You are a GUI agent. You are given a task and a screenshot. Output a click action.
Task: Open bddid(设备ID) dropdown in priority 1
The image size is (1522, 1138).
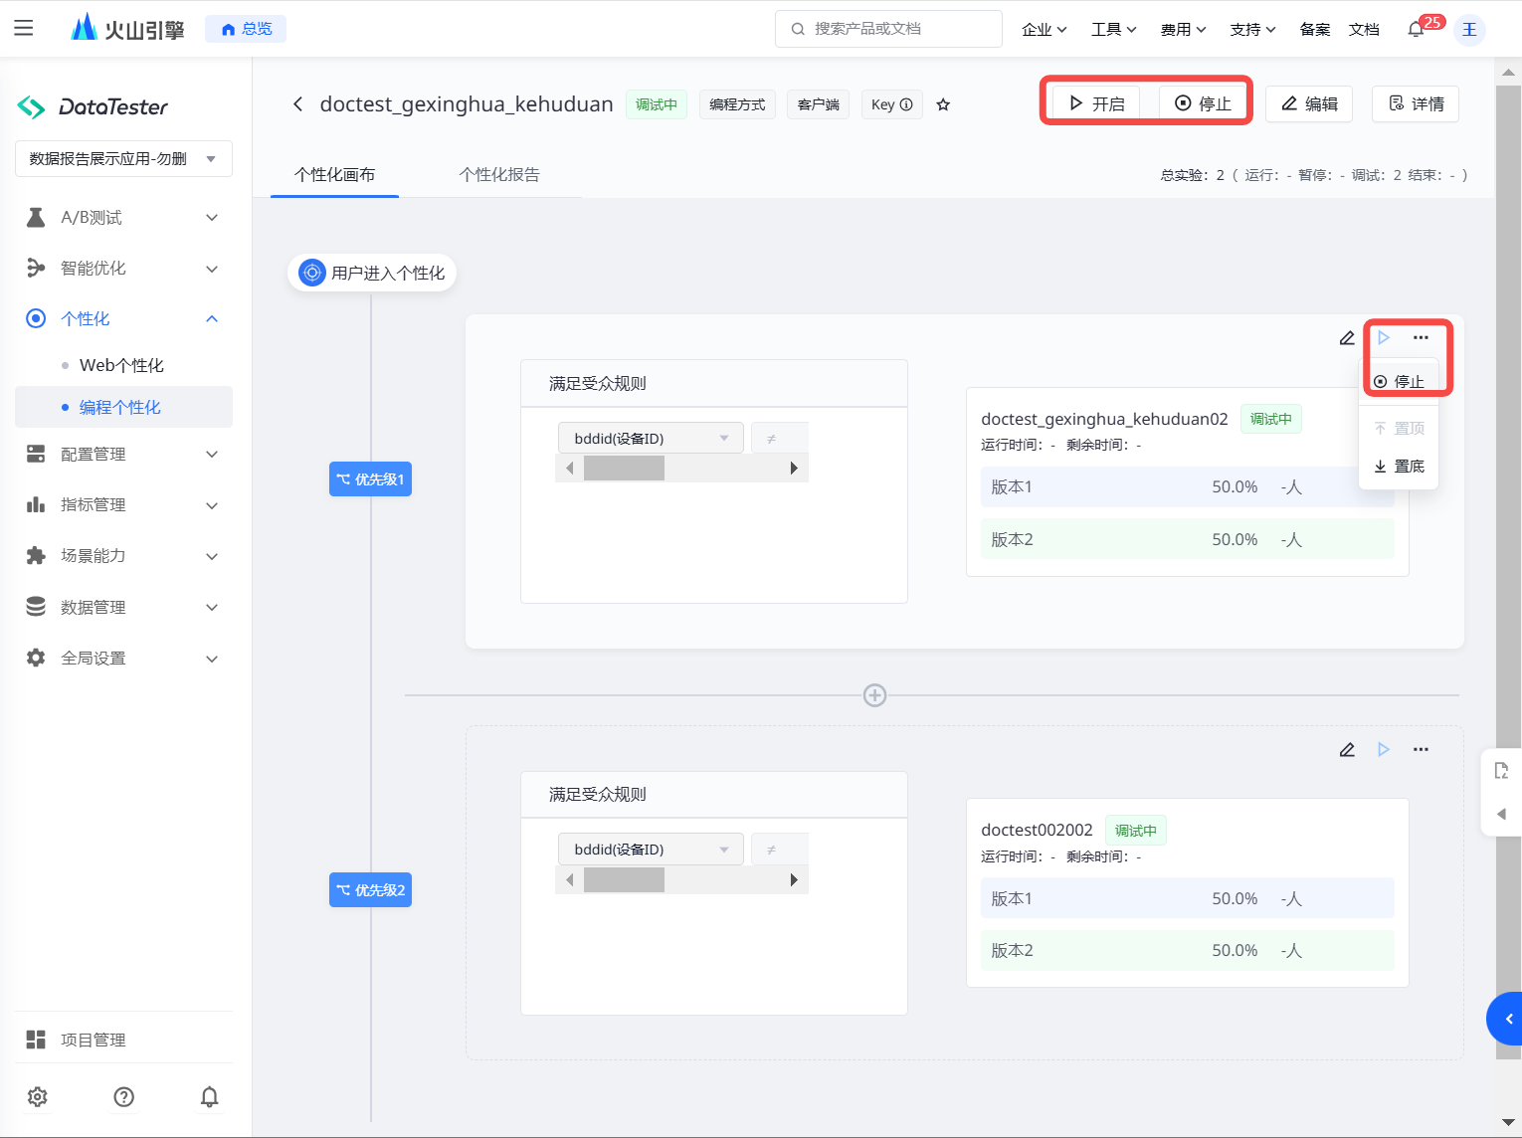(x=651, y=438)
